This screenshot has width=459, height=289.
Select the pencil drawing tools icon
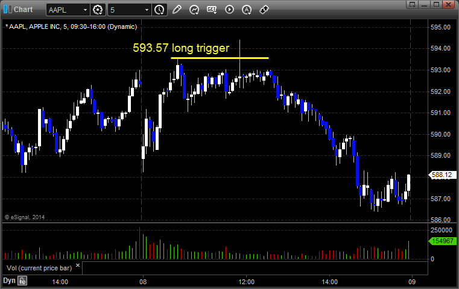pos(177,10)
